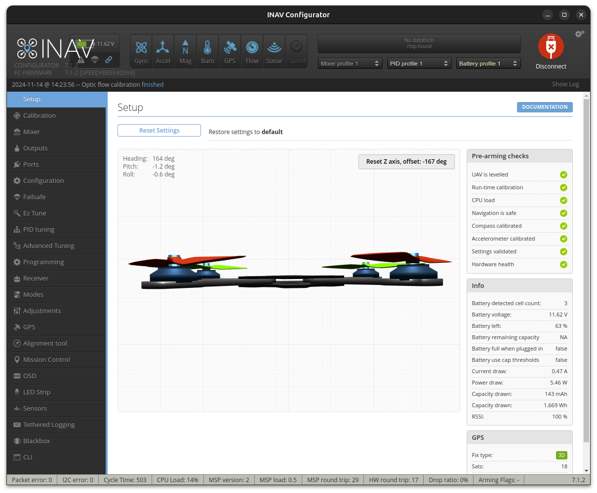597x493 pixels.
Task: Open the Alignment tool tab
Action: (56, 343)
